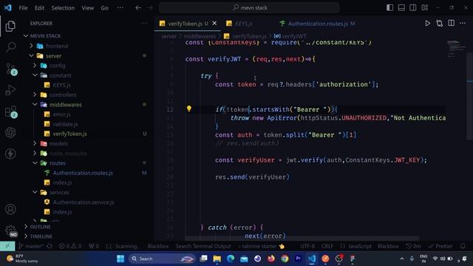
Task: Open the ChatGPT extension icon in activity bar
Action: (x=10, y=132)
